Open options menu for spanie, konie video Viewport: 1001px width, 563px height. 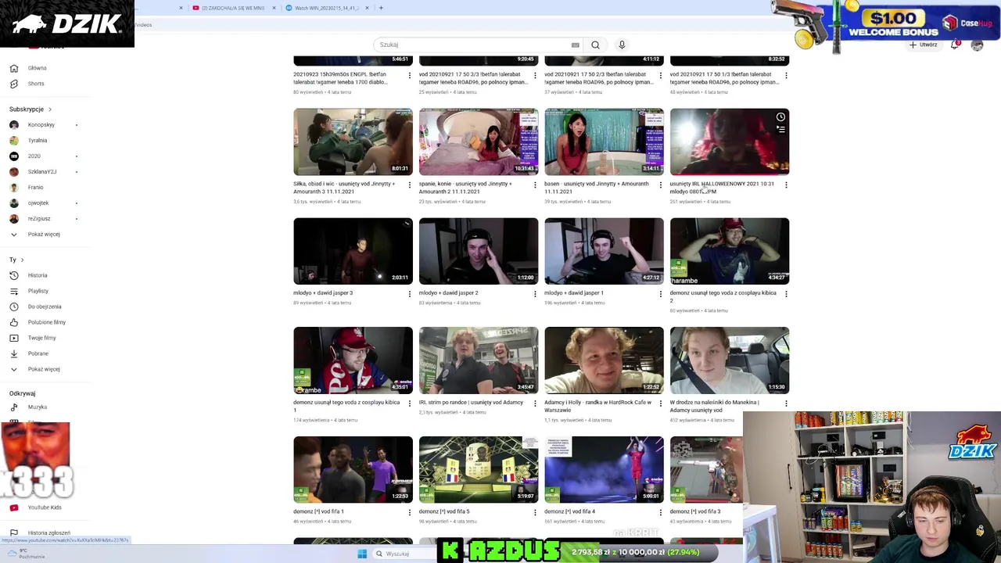point(535,185)
